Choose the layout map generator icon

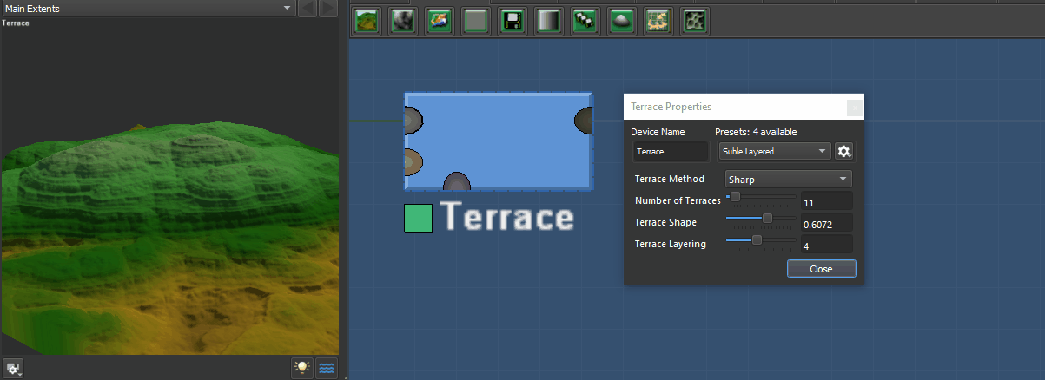pos(658,21)
